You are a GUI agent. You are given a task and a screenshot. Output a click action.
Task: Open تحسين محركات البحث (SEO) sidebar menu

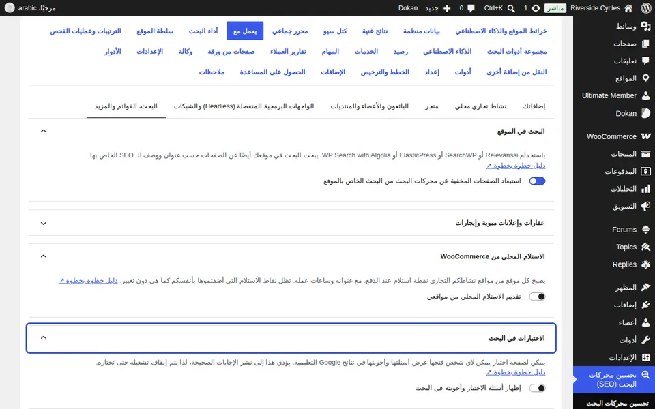click(614, 380)
